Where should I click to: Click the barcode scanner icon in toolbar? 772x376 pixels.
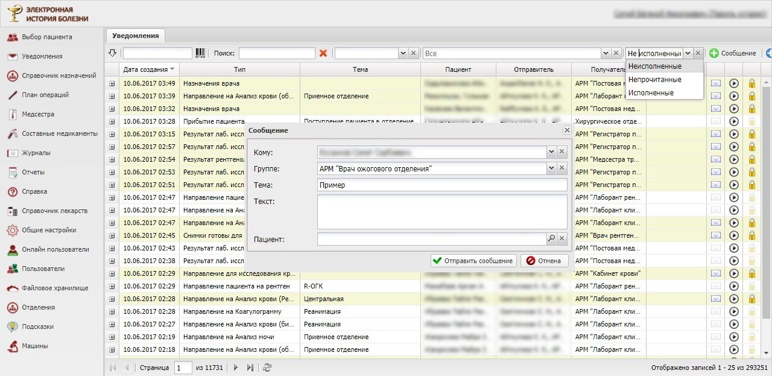[200, 53]
